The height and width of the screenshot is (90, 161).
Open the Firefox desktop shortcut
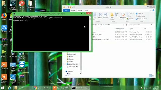[4, 17]
